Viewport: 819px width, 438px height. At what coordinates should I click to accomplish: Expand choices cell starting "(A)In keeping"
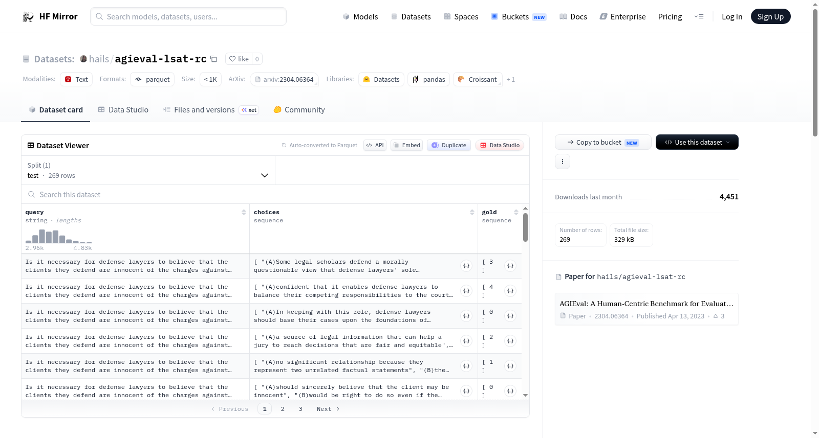click(x=466, y=316)
